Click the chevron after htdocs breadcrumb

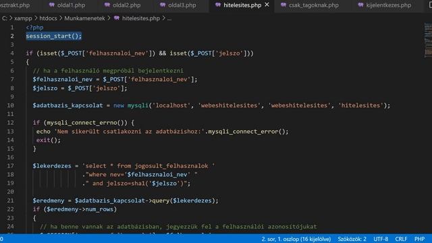[61, 18]
